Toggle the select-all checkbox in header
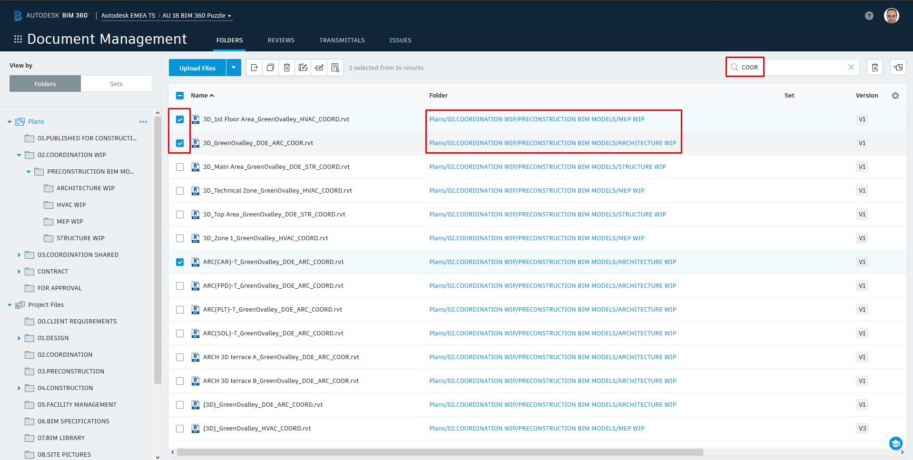This screenshot has height=460, width=913. [180, 96]
